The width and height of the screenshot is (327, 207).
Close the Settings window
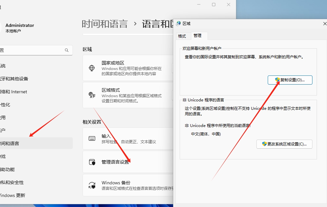coord(229,5)
